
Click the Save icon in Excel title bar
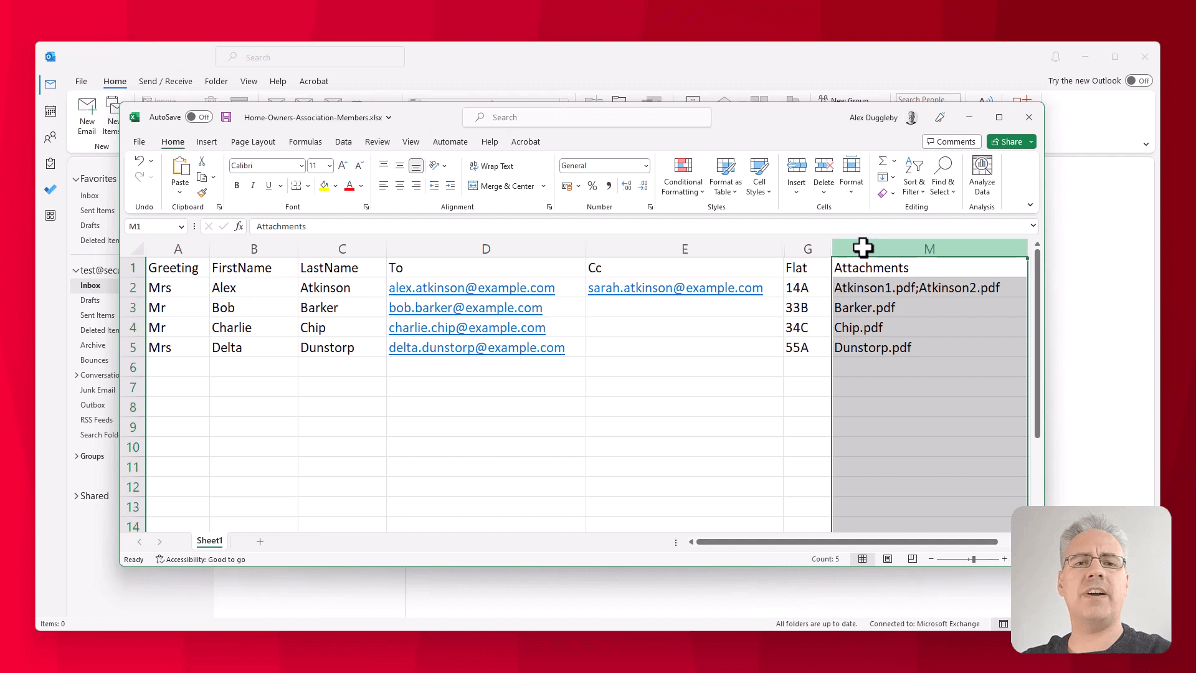[226, 117]
